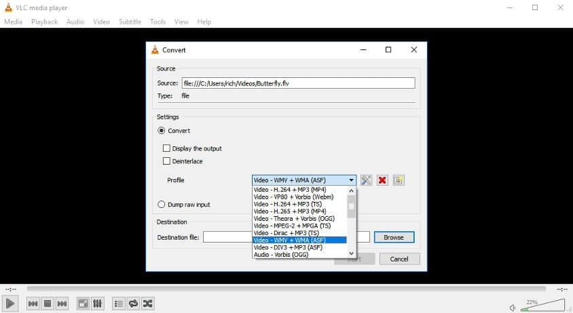Create a new profile icon

pyautogui.click(x=399, y=180)
